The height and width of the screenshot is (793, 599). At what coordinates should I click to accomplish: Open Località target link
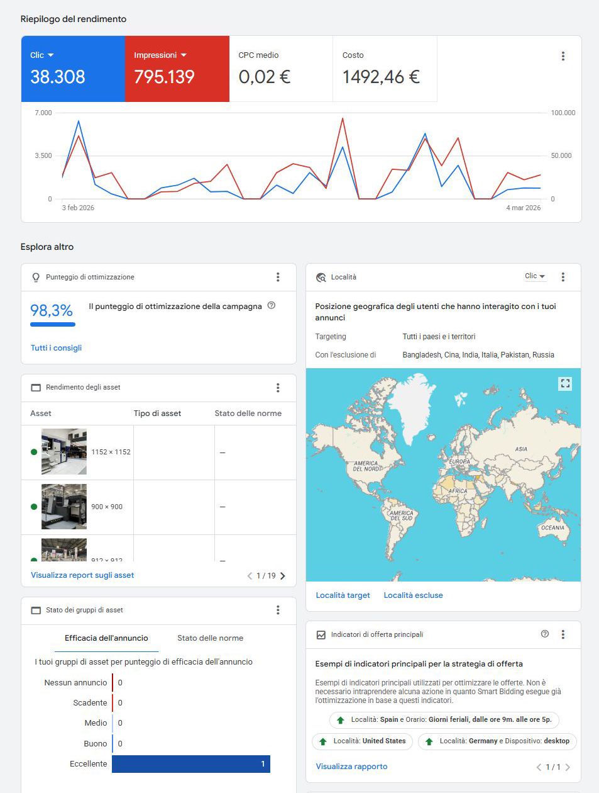(343, 595)
